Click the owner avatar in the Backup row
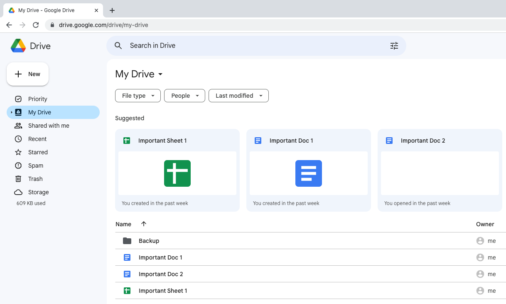 pos(480,241)
